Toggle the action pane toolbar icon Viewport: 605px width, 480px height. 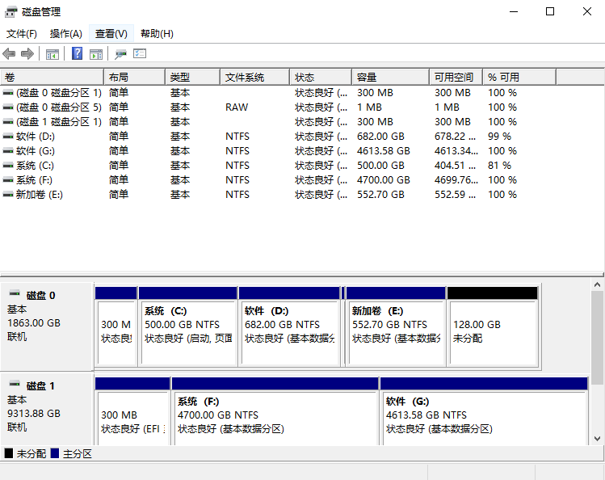coord(96,54)
